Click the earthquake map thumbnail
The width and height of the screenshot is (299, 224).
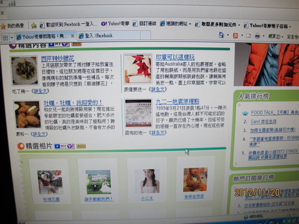click(x=138, y=113)
